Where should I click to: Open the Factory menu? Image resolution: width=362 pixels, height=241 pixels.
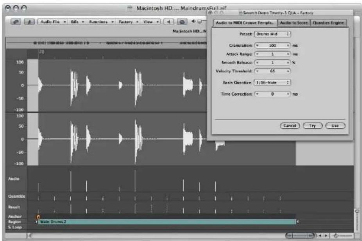[x=128, y=22]
